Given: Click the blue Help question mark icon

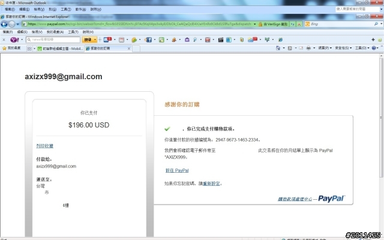Looking at the screenshot, I should pos(374,48).
